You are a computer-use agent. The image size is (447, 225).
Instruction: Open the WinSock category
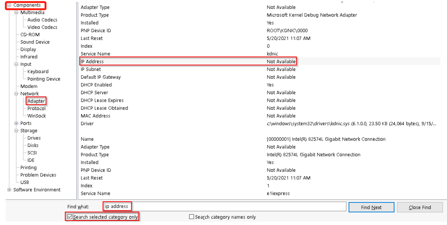tap(36, 116)
